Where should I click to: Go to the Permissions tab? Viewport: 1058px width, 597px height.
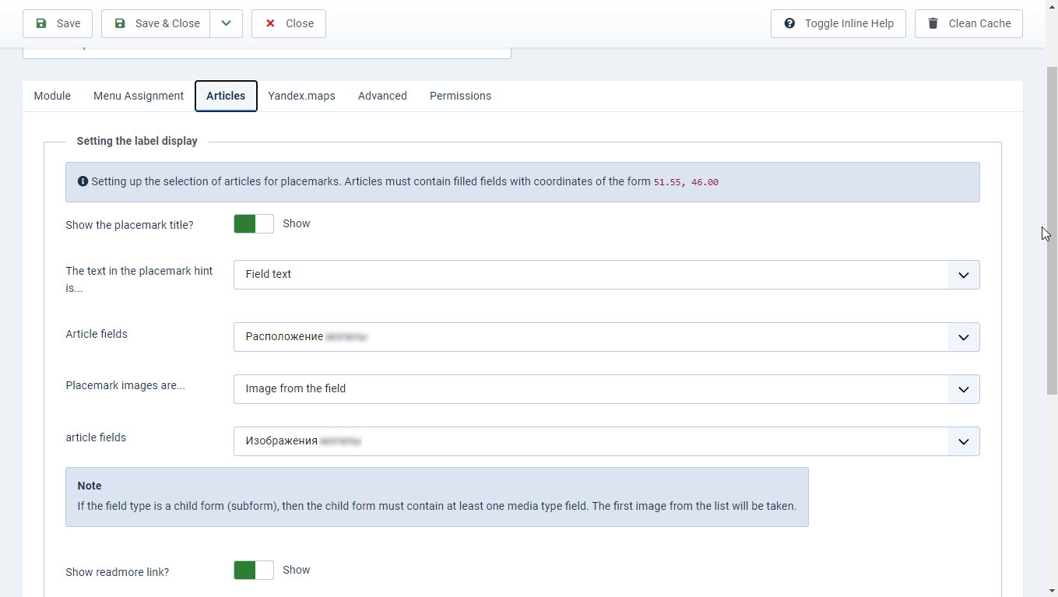(460, 96)
